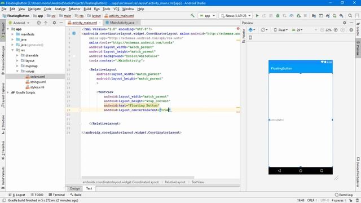Toggle the Favorites side tab
The height and width of the screenshot is (203, 361).
[3, 151]
